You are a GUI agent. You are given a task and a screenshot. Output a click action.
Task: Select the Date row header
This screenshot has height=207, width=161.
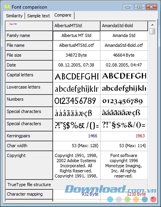[x=29, y=65]
